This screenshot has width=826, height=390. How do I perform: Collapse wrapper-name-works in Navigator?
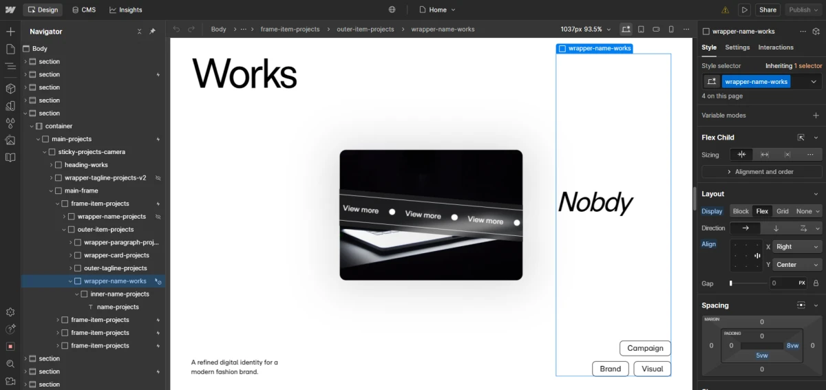(70, 281)
